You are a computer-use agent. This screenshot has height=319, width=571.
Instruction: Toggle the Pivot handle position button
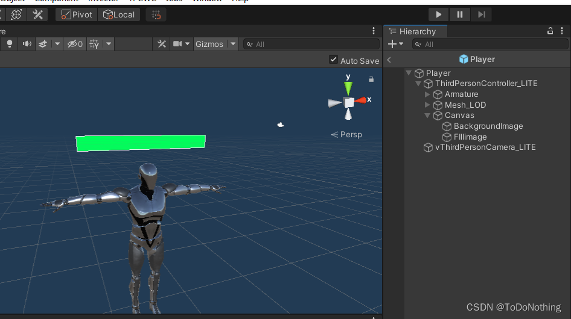click(77, 14)
